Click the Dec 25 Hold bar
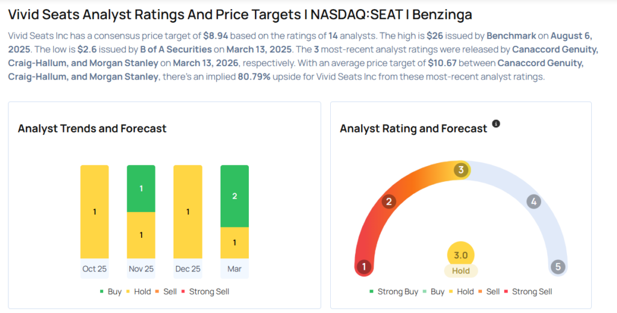Viewport: 617px width, 313px height. coord(187,212)
